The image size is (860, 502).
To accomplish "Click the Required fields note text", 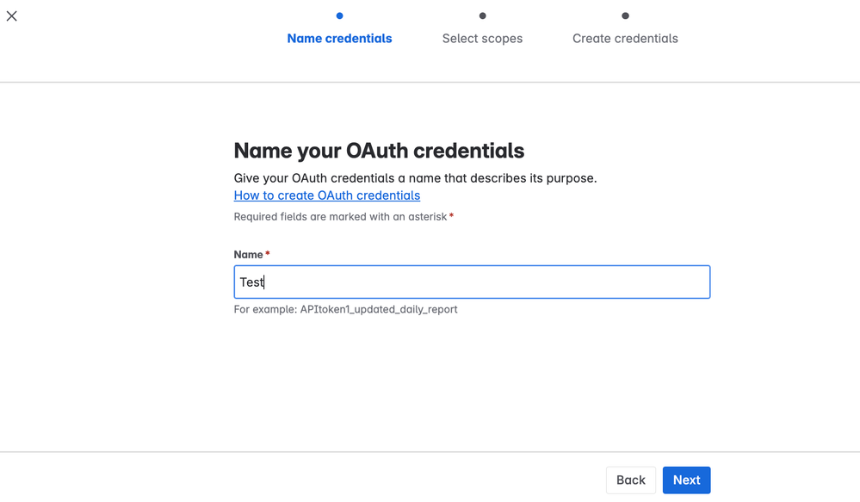I will pos(340,217).
